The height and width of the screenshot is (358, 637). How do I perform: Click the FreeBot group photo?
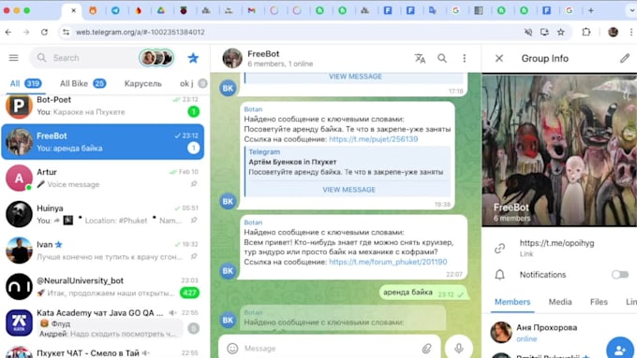tap(559, 150)
